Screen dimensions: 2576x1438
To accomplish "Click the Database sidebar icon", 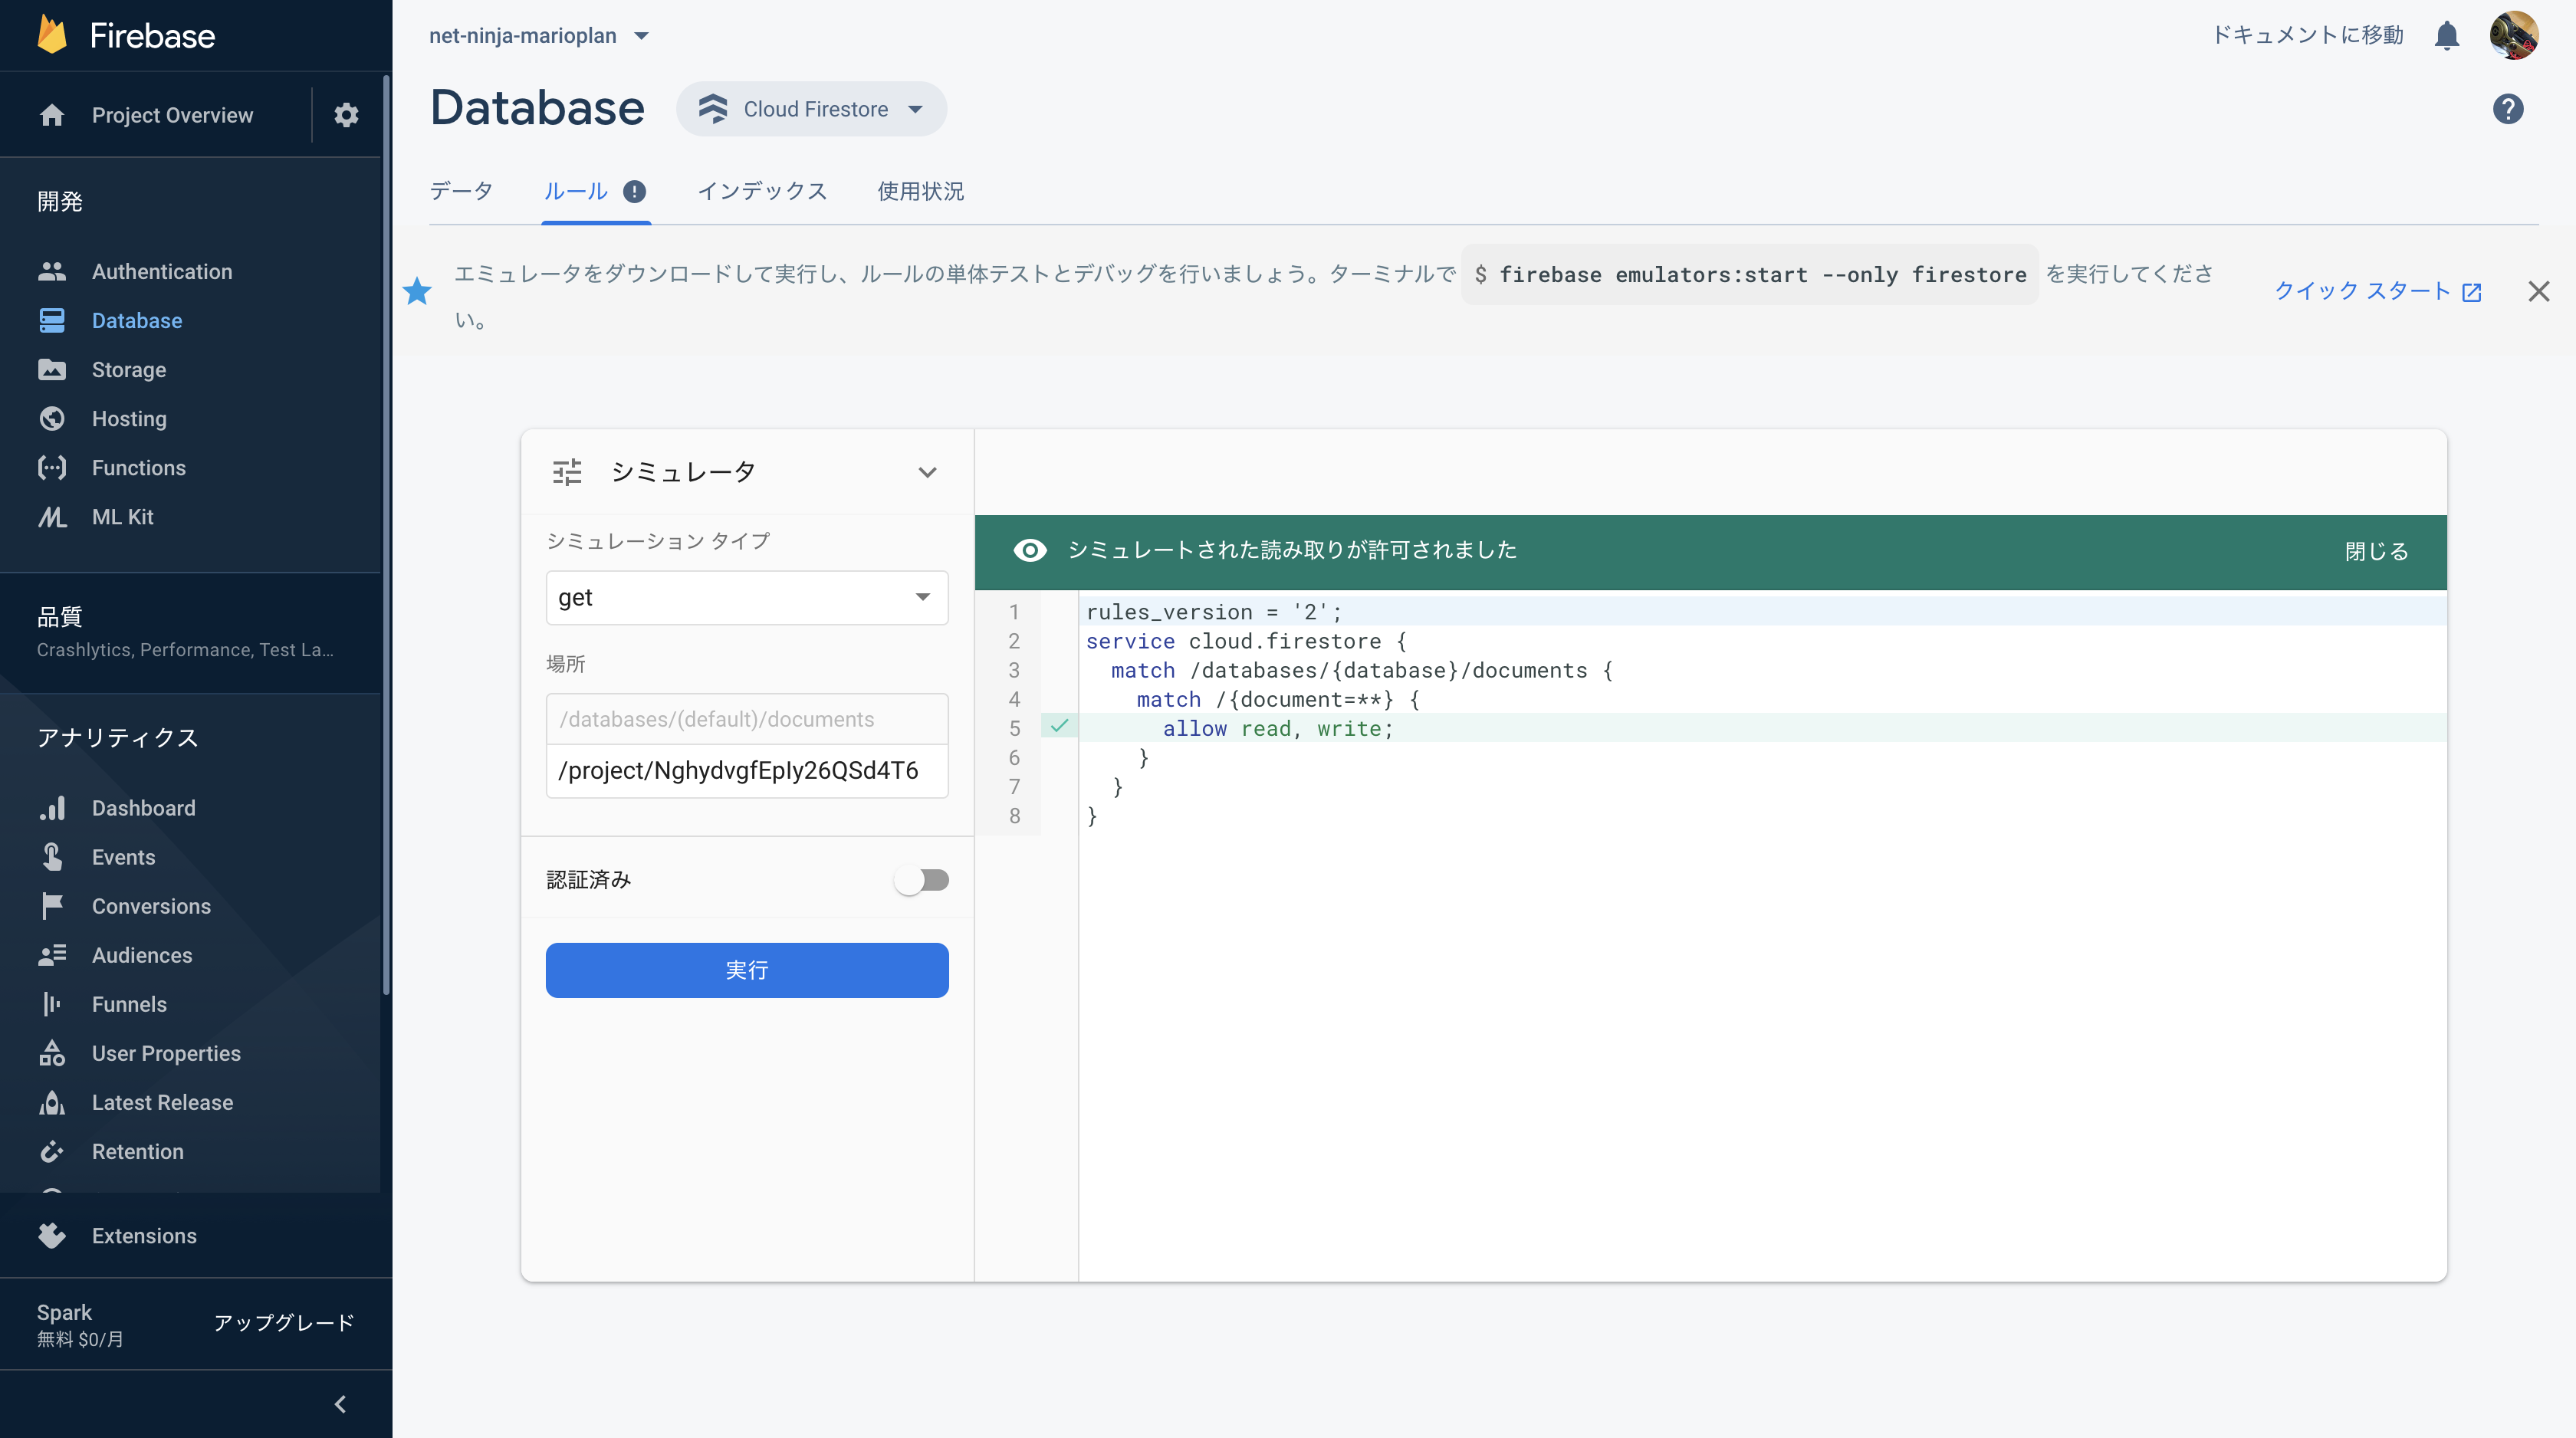I will click(x=52, y=320).
